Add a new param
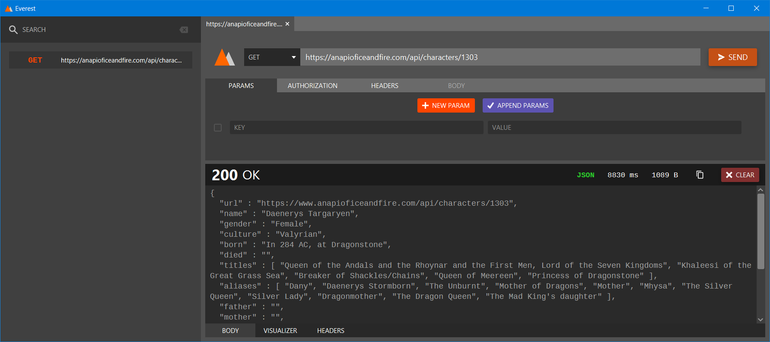This screenshot has width=770, height=342. pyautogui.click(x=446, y=106)
